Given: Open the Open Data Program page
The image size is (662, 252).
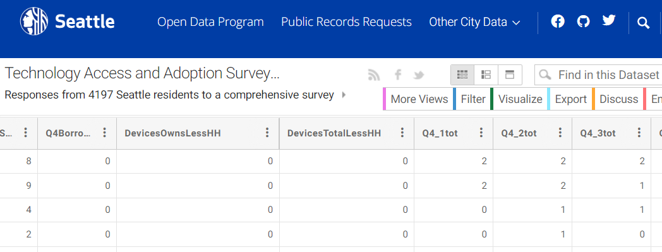Looking at the screenshot, I should tap(210, 22).
